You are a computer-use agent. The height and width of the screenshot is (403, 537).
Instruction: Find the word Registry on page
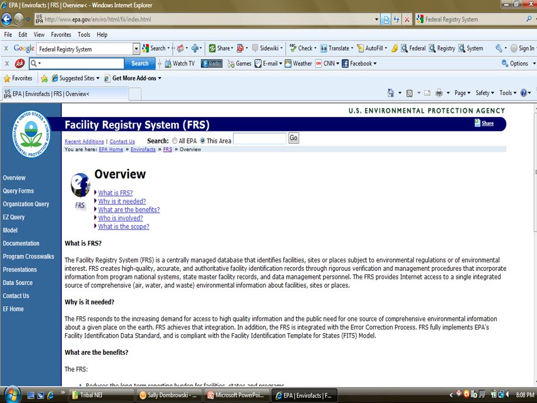tap(442, 48)
